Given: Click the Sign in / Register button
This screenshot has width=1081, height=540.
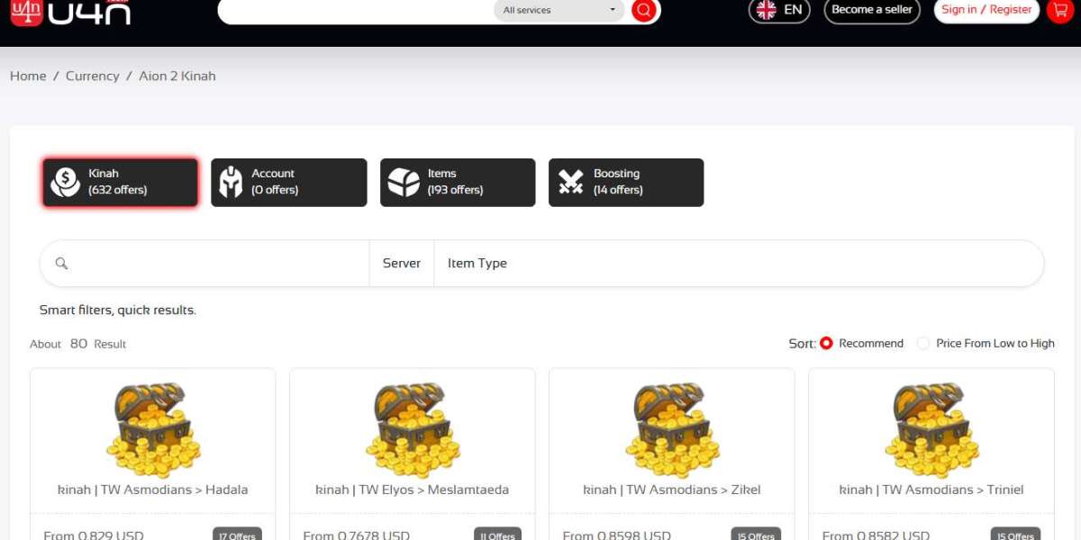Looking at the screenshot, I should point(986,10).
